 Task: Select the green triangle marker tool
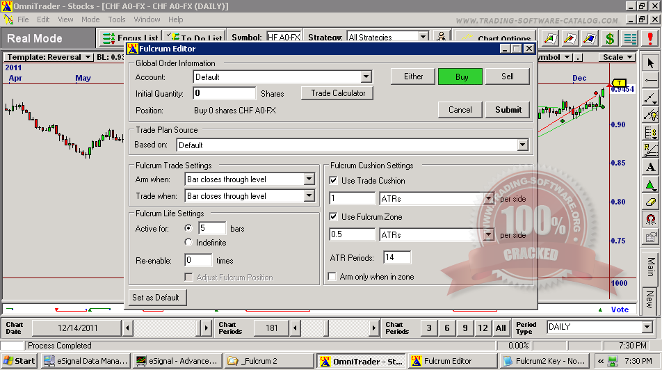pyautogui.click(x=650, y=185)
